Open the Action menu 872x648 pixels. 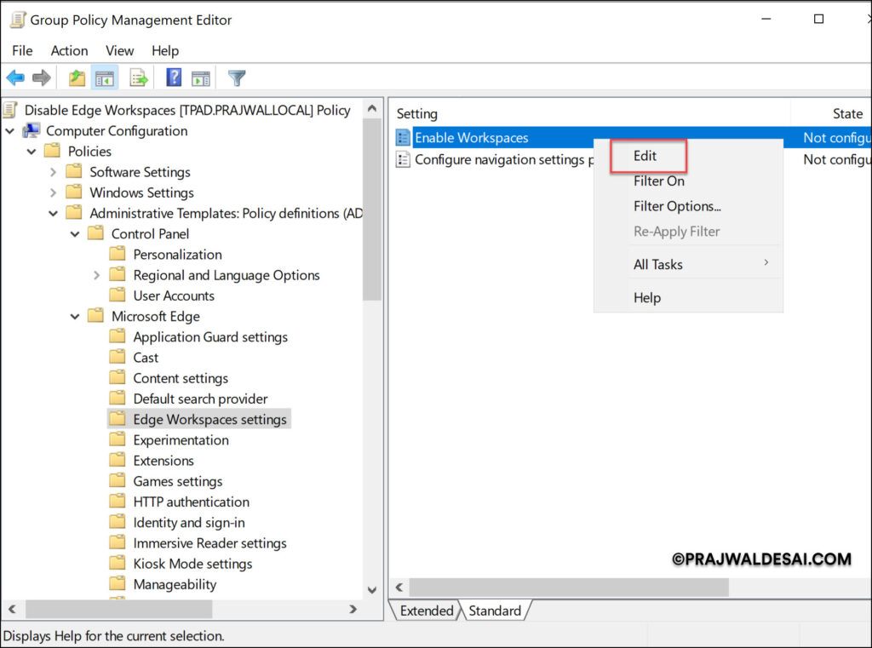coord(70,50)
